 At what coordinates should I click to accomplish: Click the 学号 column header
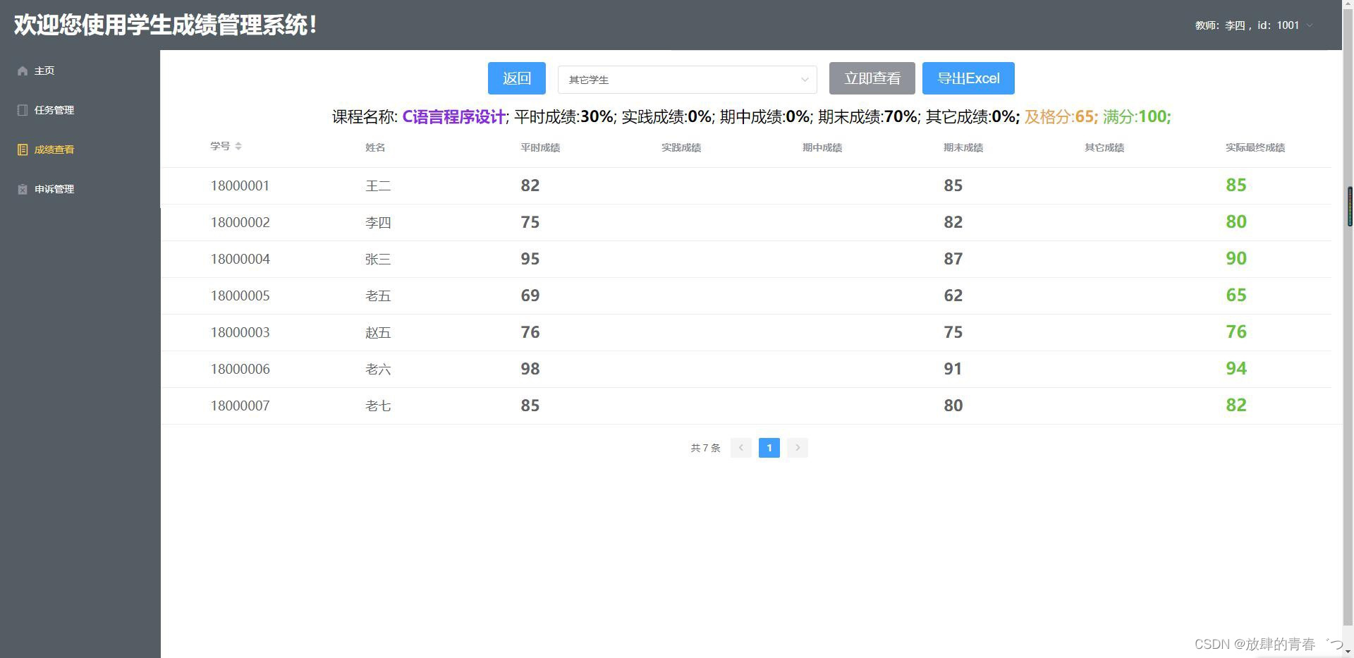click(220, 146)
